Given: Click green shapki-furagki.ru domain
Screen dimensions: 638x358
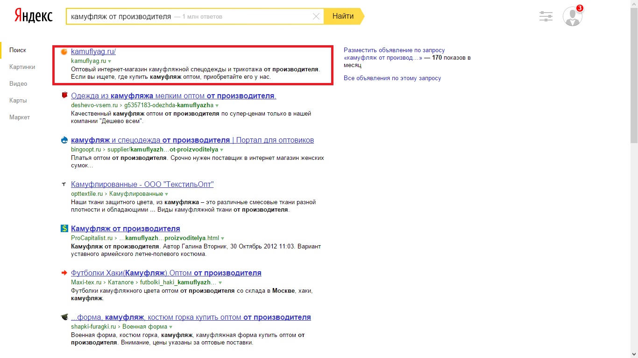Looking at the screenshot, I should 93,327.
